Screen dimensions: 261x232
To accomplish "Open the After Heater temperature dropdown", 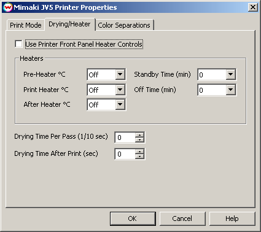I will point(120,104).
